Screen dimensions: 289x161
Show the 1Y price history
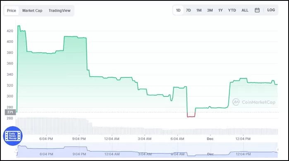220,10
